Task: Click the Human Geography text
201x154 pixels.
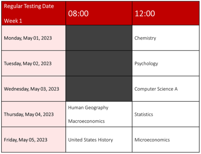Action: click(88, 108)
